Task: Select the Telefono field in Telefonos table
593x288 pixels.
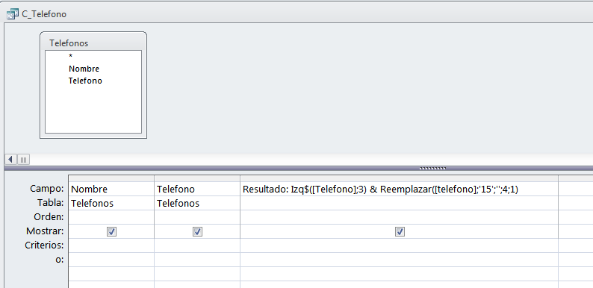Action: tap(85, 81)
